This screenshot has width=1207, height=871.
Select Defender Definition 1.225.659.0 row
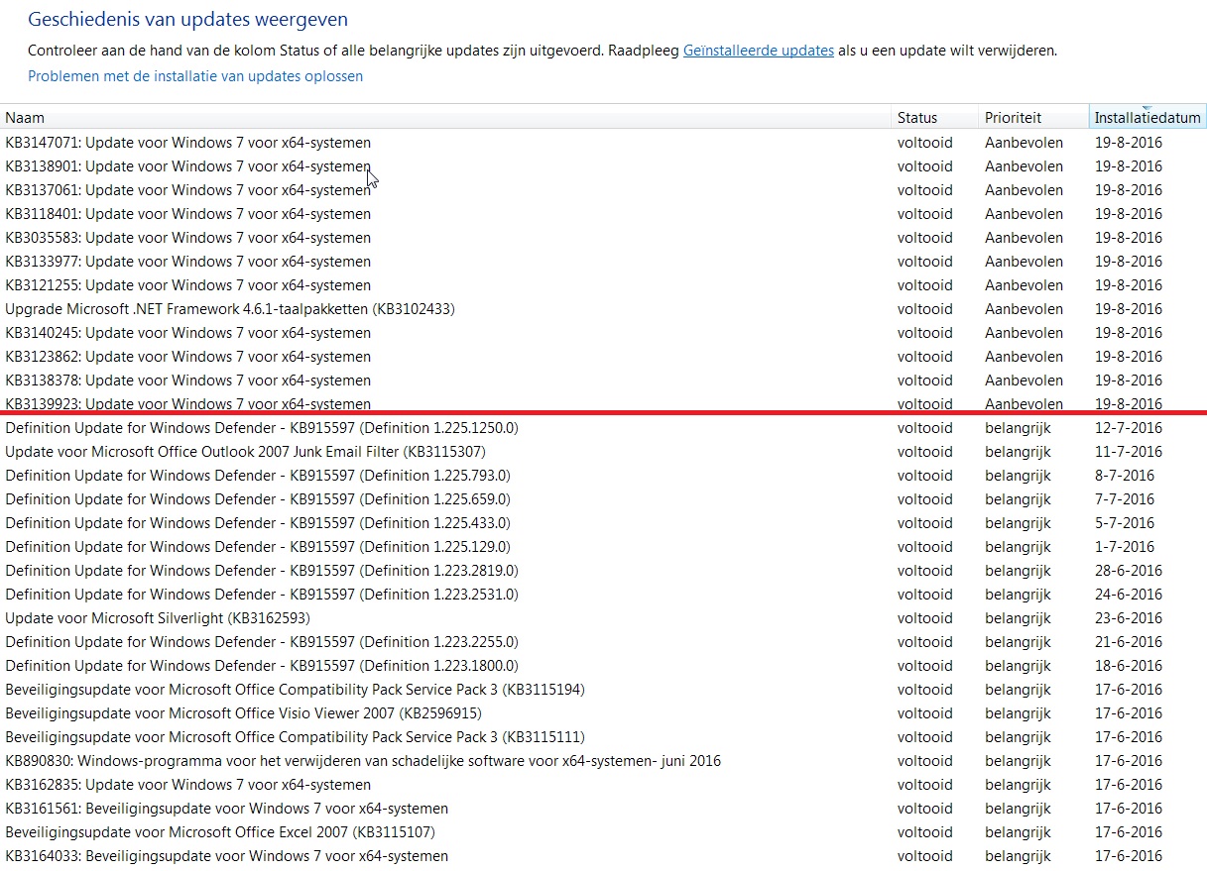[x=603, y=499]
